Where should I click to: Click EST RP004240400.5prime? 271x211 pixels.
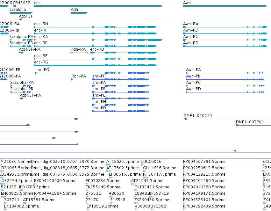55,181
